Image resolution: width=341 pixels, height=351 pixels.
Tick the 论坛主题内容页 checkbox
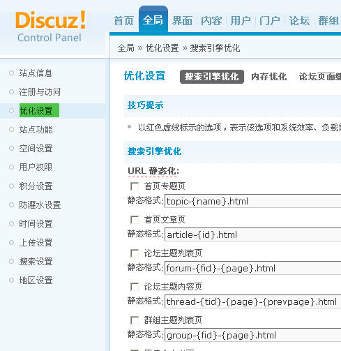tap(135, 287)
